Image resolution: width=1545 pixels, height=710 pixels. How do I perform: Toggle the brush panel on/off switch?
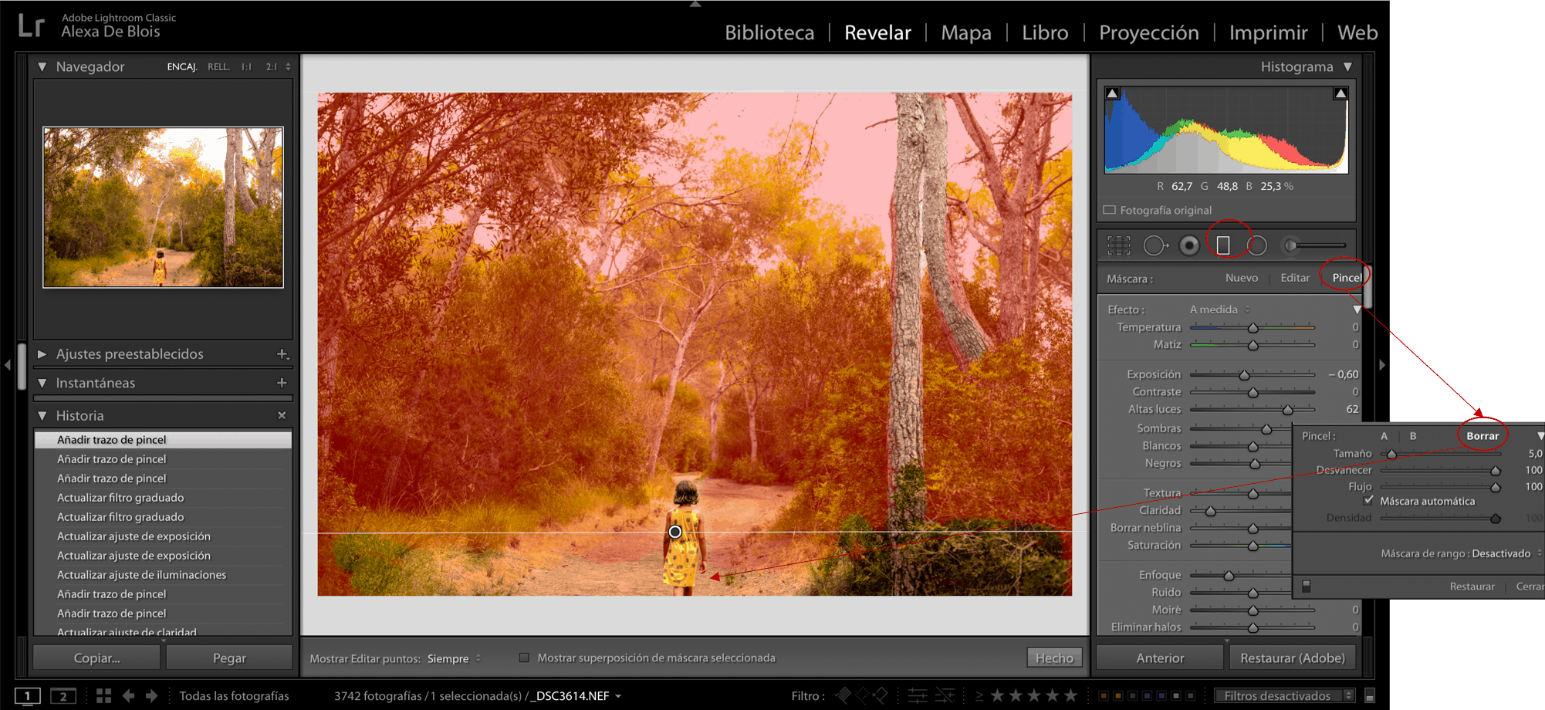pyautogui.click(x=1307, y=587)
